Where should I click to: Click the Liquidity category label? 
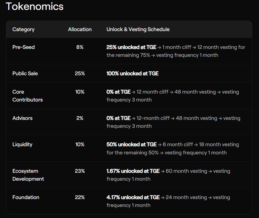pyautogui.click(x=22, y=144)
